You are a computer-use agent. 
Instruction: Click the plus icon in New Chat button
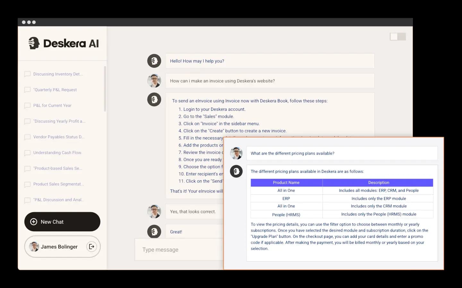(34, 222)
